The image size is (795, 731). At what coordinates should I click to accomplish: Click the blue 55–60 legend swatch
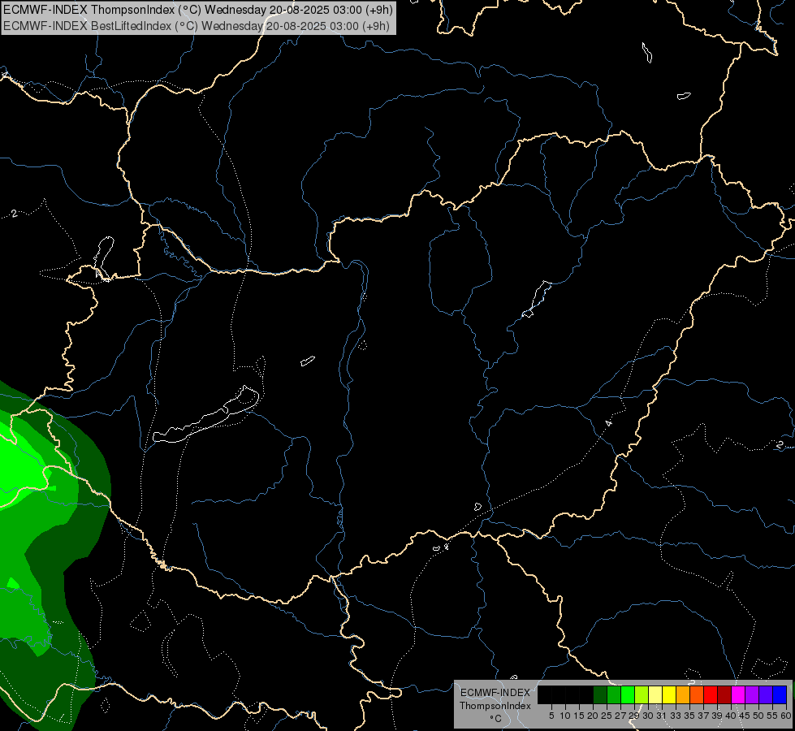tap(780, 694)
